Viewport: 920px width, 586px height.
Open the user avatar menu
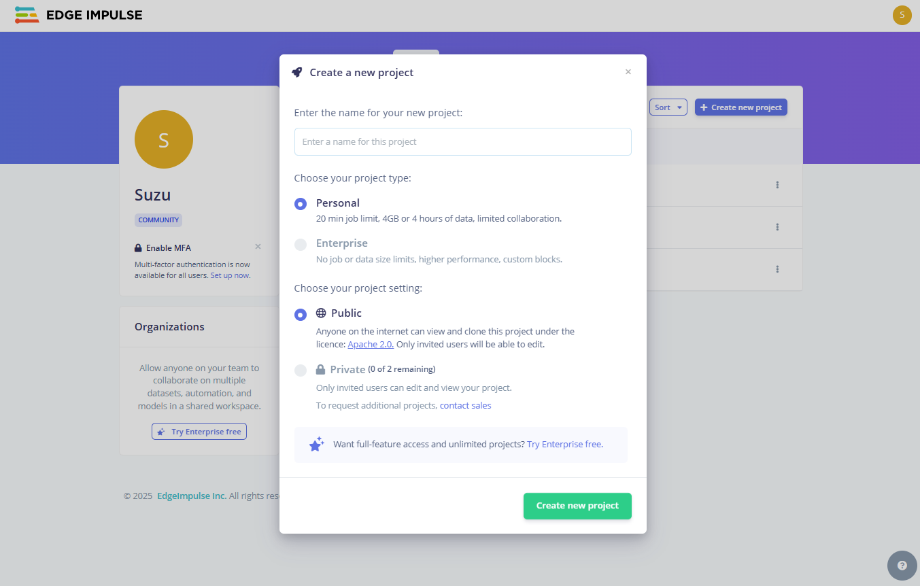pyautogui.click(x=902, y=15)
